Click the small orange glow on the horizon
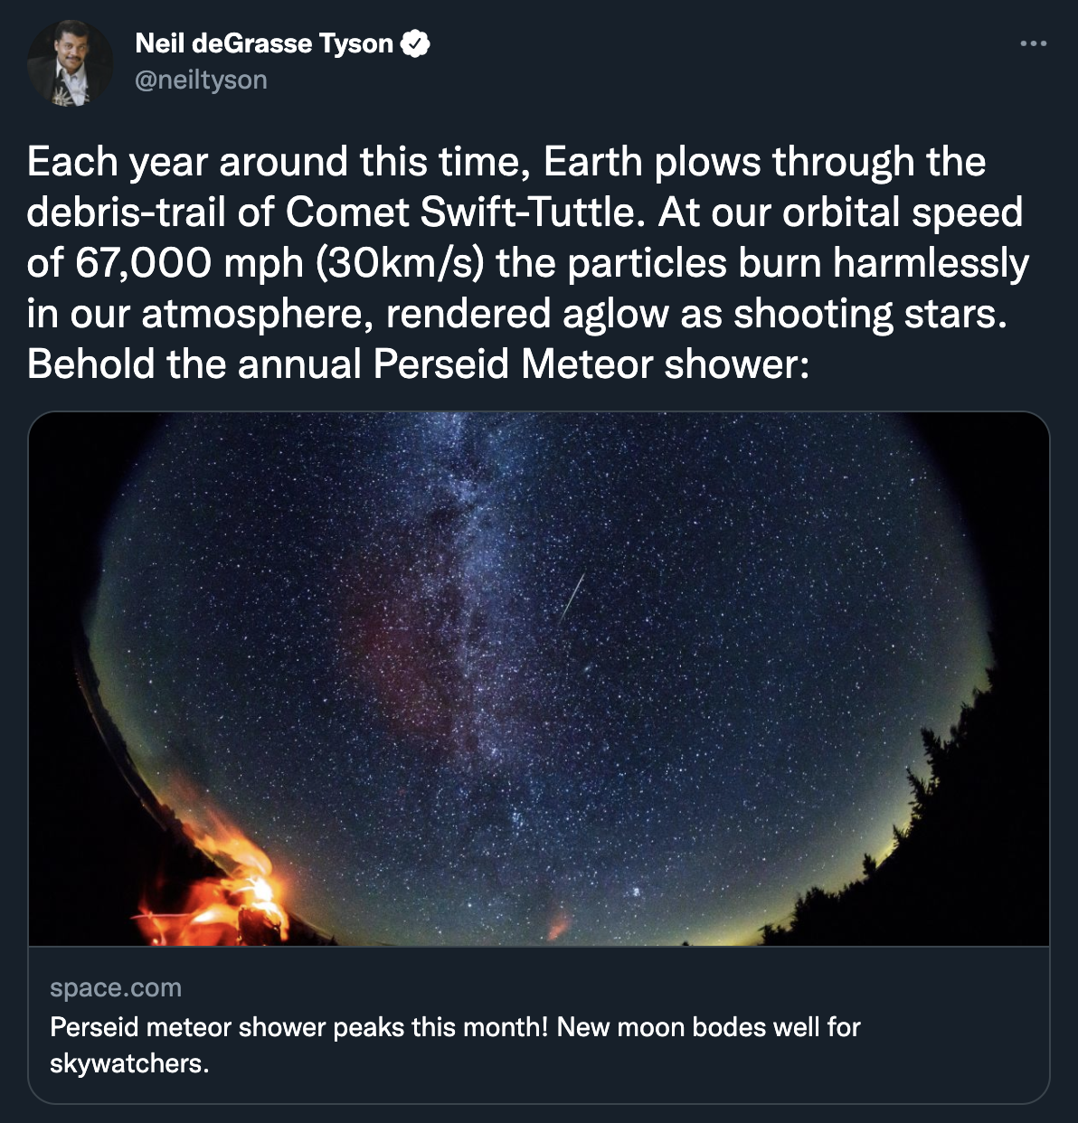The image size is (1078, 1123). 558,926
